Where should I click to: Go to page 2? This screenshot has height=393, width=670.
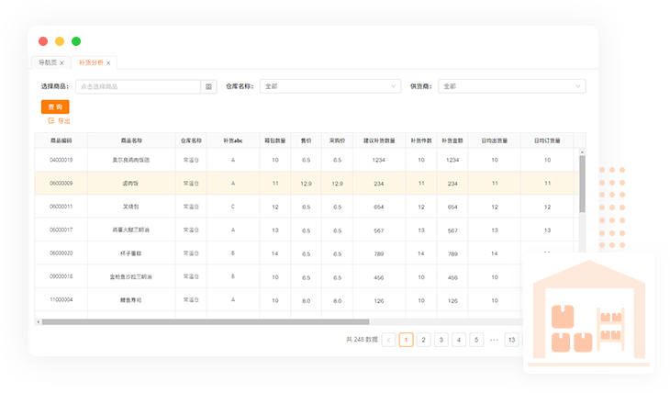tap(423, 340)
